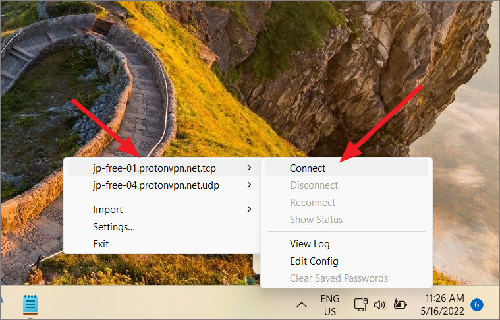Click the battery charging icon
Image resolution: width=500 pixels, height=320 pixels.
point(400,304)
